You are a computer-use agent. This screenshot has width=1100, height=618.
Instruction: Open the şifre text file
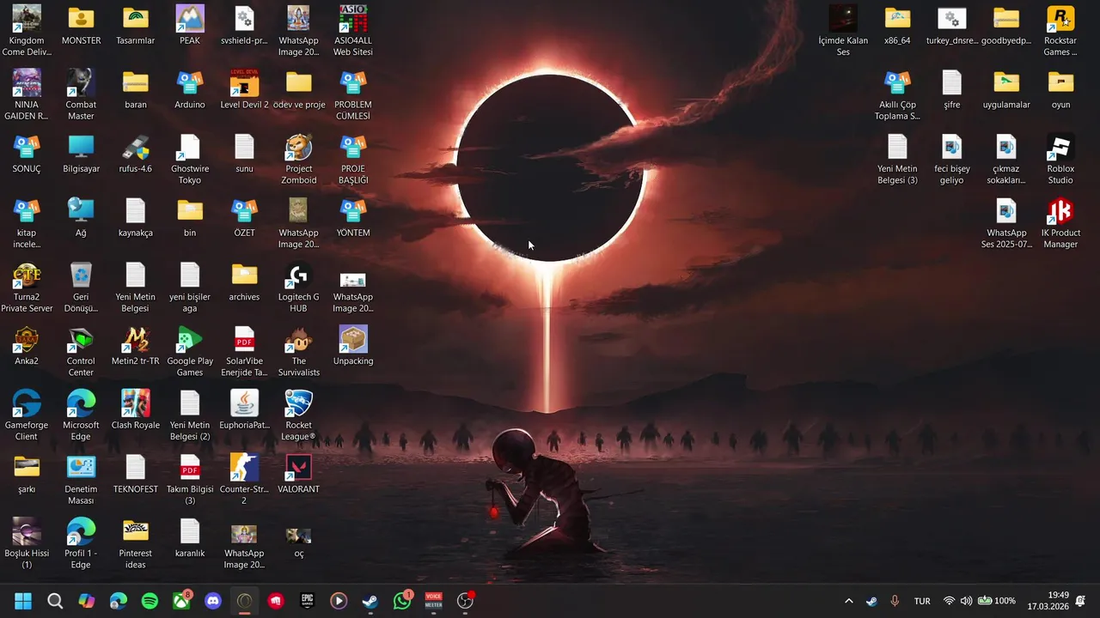tap(951, 90)
